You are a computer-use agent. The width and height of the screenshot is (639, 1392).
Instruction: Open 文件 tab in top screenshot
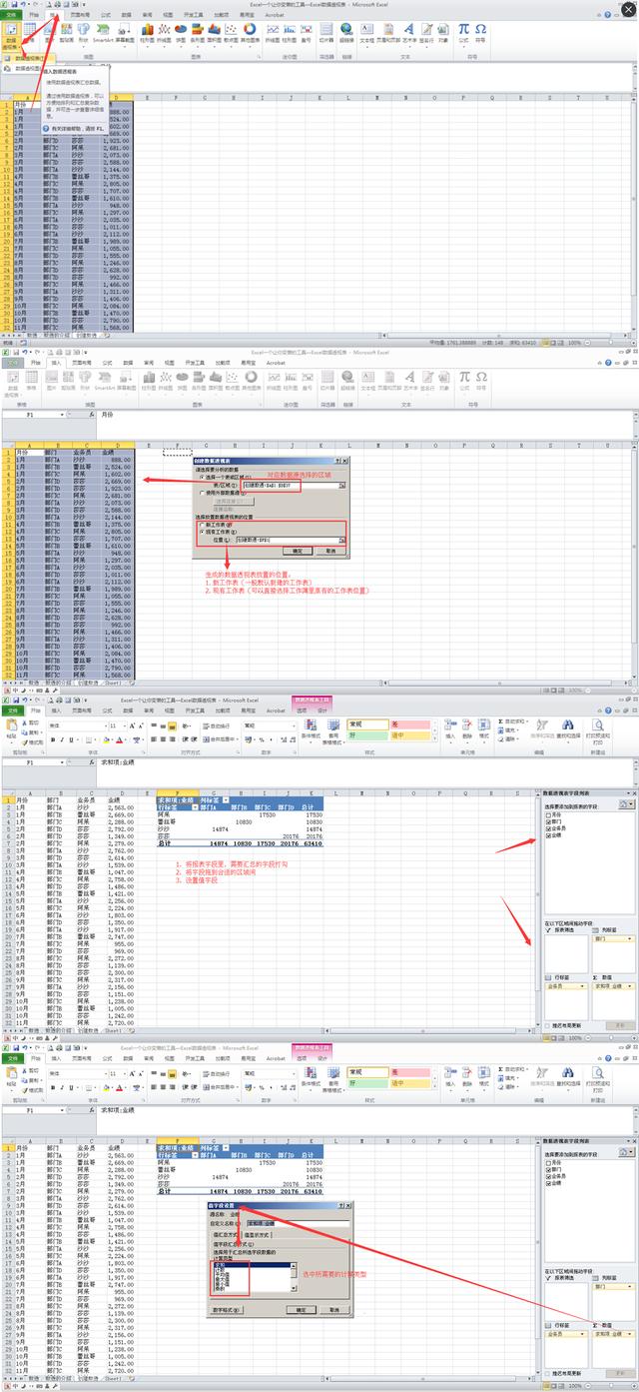click(11, 15)
